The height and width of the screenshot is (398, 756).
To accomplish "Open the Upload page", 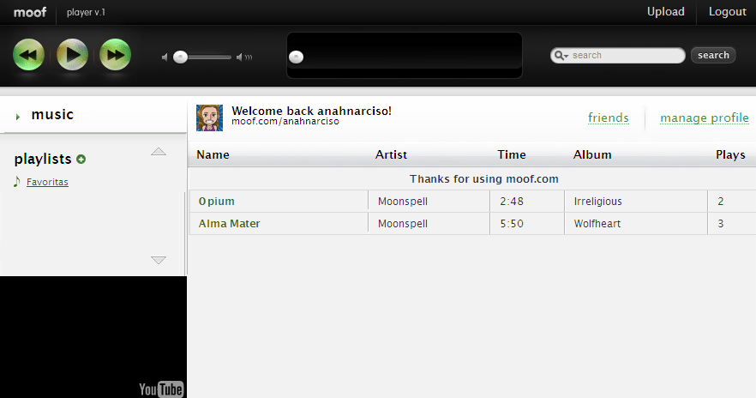I will pos(665,11).
